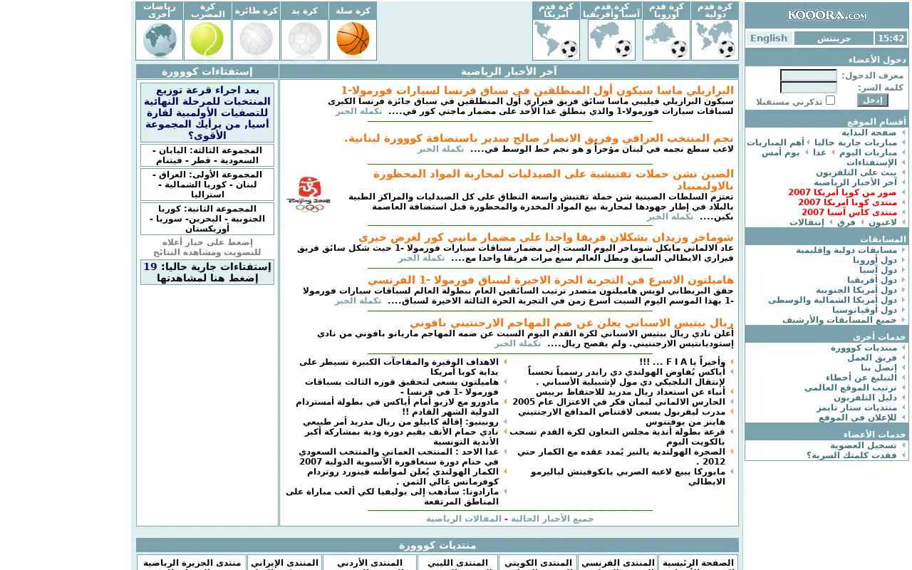Switch the site to English
This screenshot has height=570, width=912.
(769, 38)
